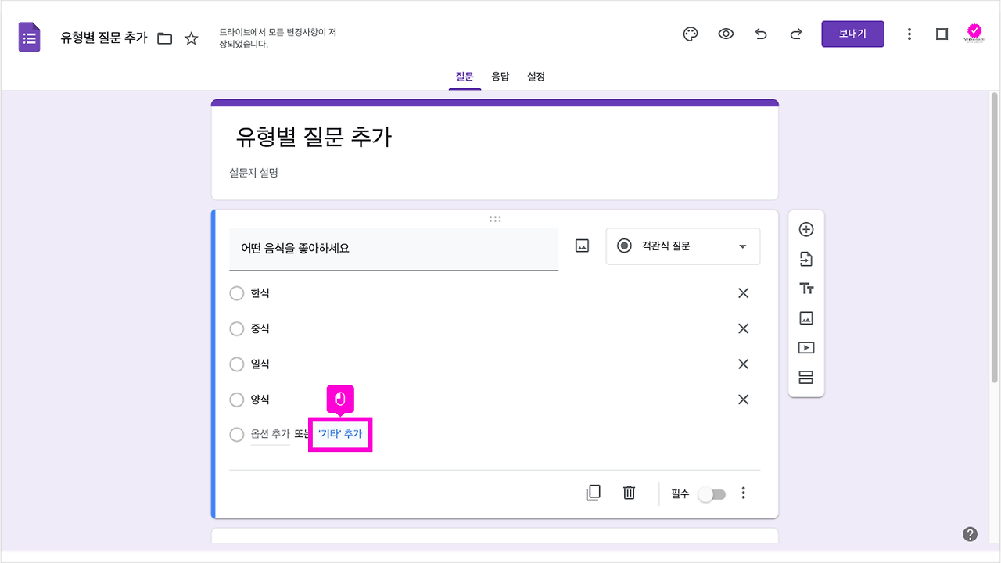Screen dimensions: 1001x563
Task: Select the 양식 radio option
Action: (x=237, y=400)
